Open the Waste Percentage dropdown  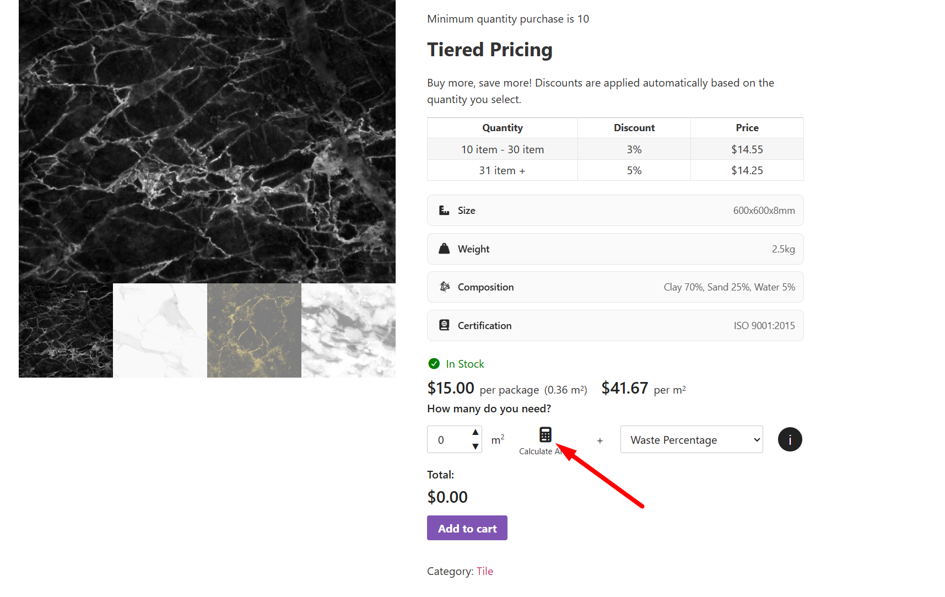[691, 440]
